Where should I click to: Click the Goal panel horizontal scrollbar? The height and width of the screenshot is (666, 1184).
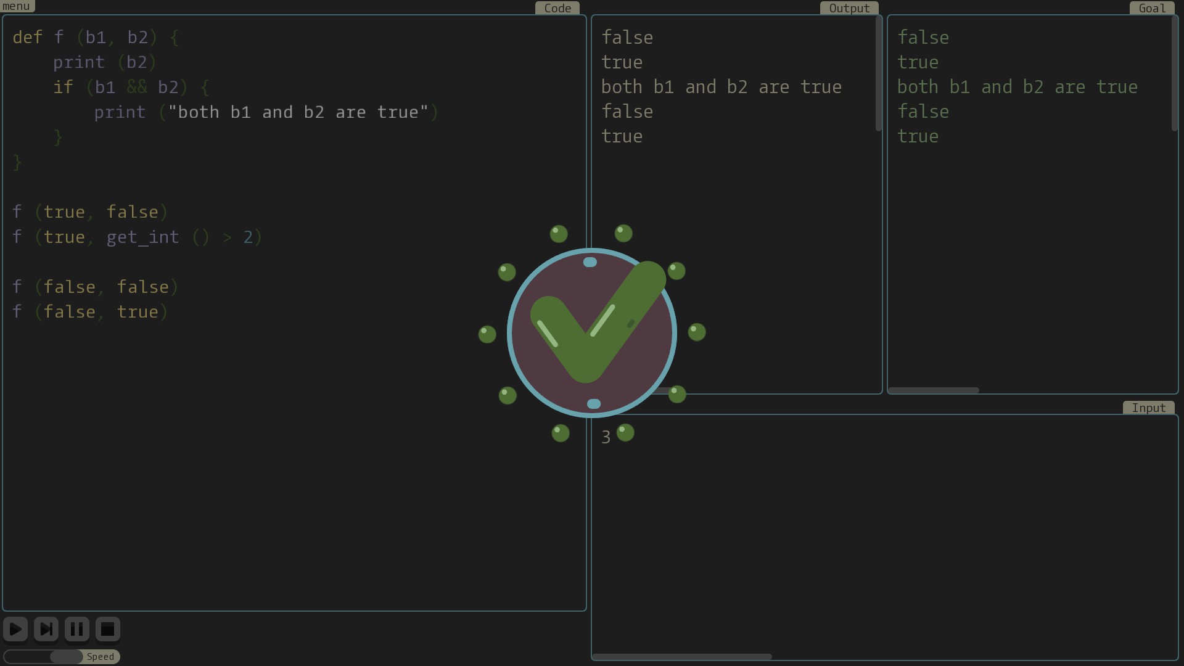point(934,390)
